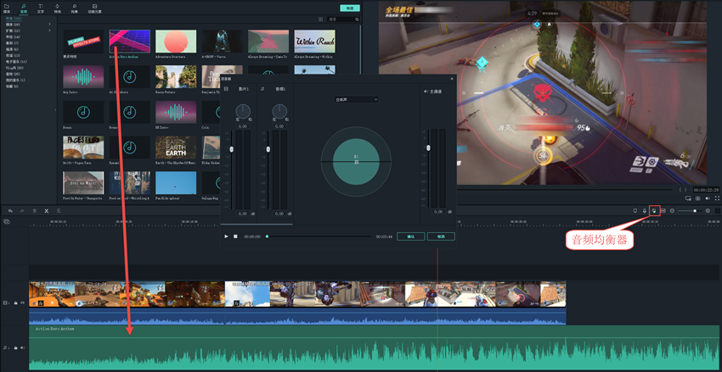Mute the audio track speaker icon

(23, 347)
